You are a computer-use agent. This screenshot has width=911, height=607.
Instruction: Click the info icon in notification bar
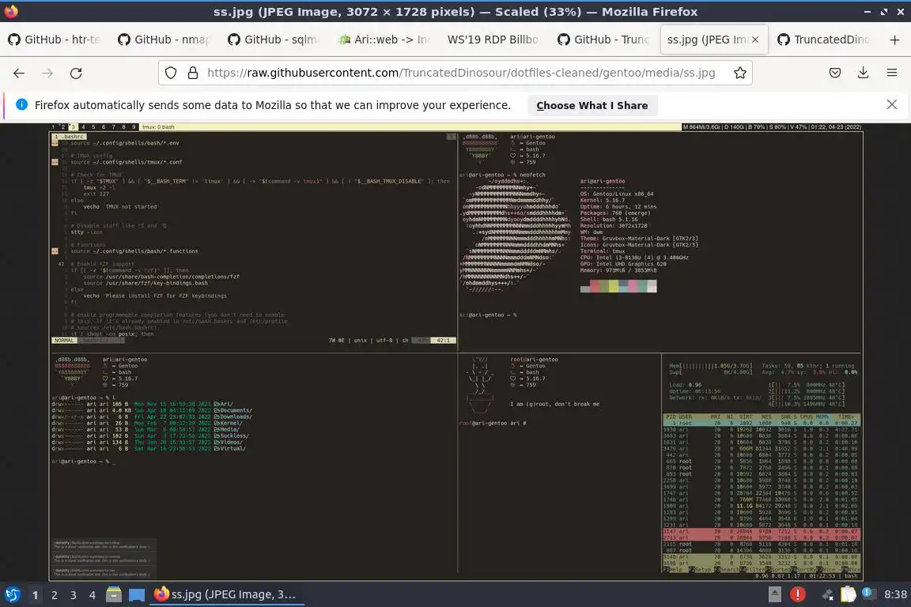pyautogui.click(x=21, y=104)
